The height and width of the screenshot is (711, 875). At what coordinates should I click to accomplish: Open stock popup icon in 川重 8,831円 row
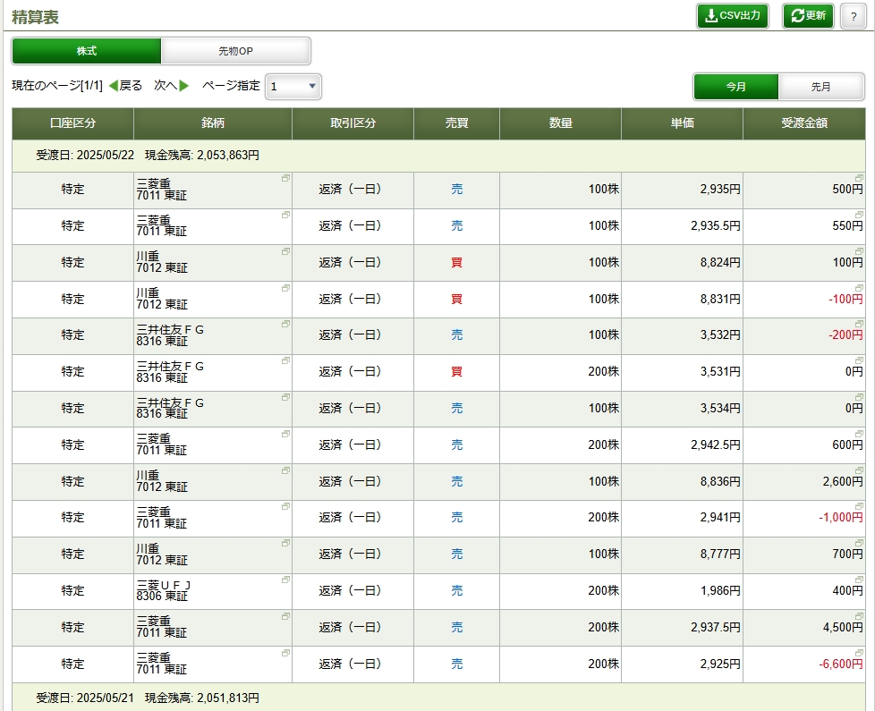pyautogui.click(x=285, y=288)
